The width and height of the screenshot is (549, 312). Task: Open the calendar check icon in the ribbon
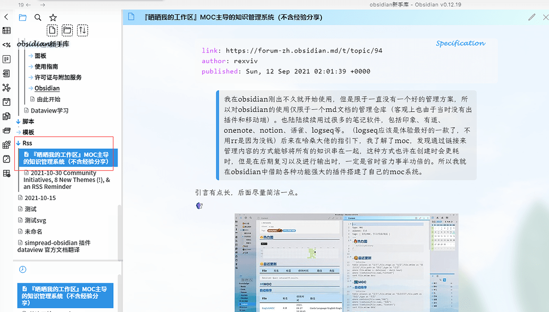pyautogui.click(x=6, y=102)
